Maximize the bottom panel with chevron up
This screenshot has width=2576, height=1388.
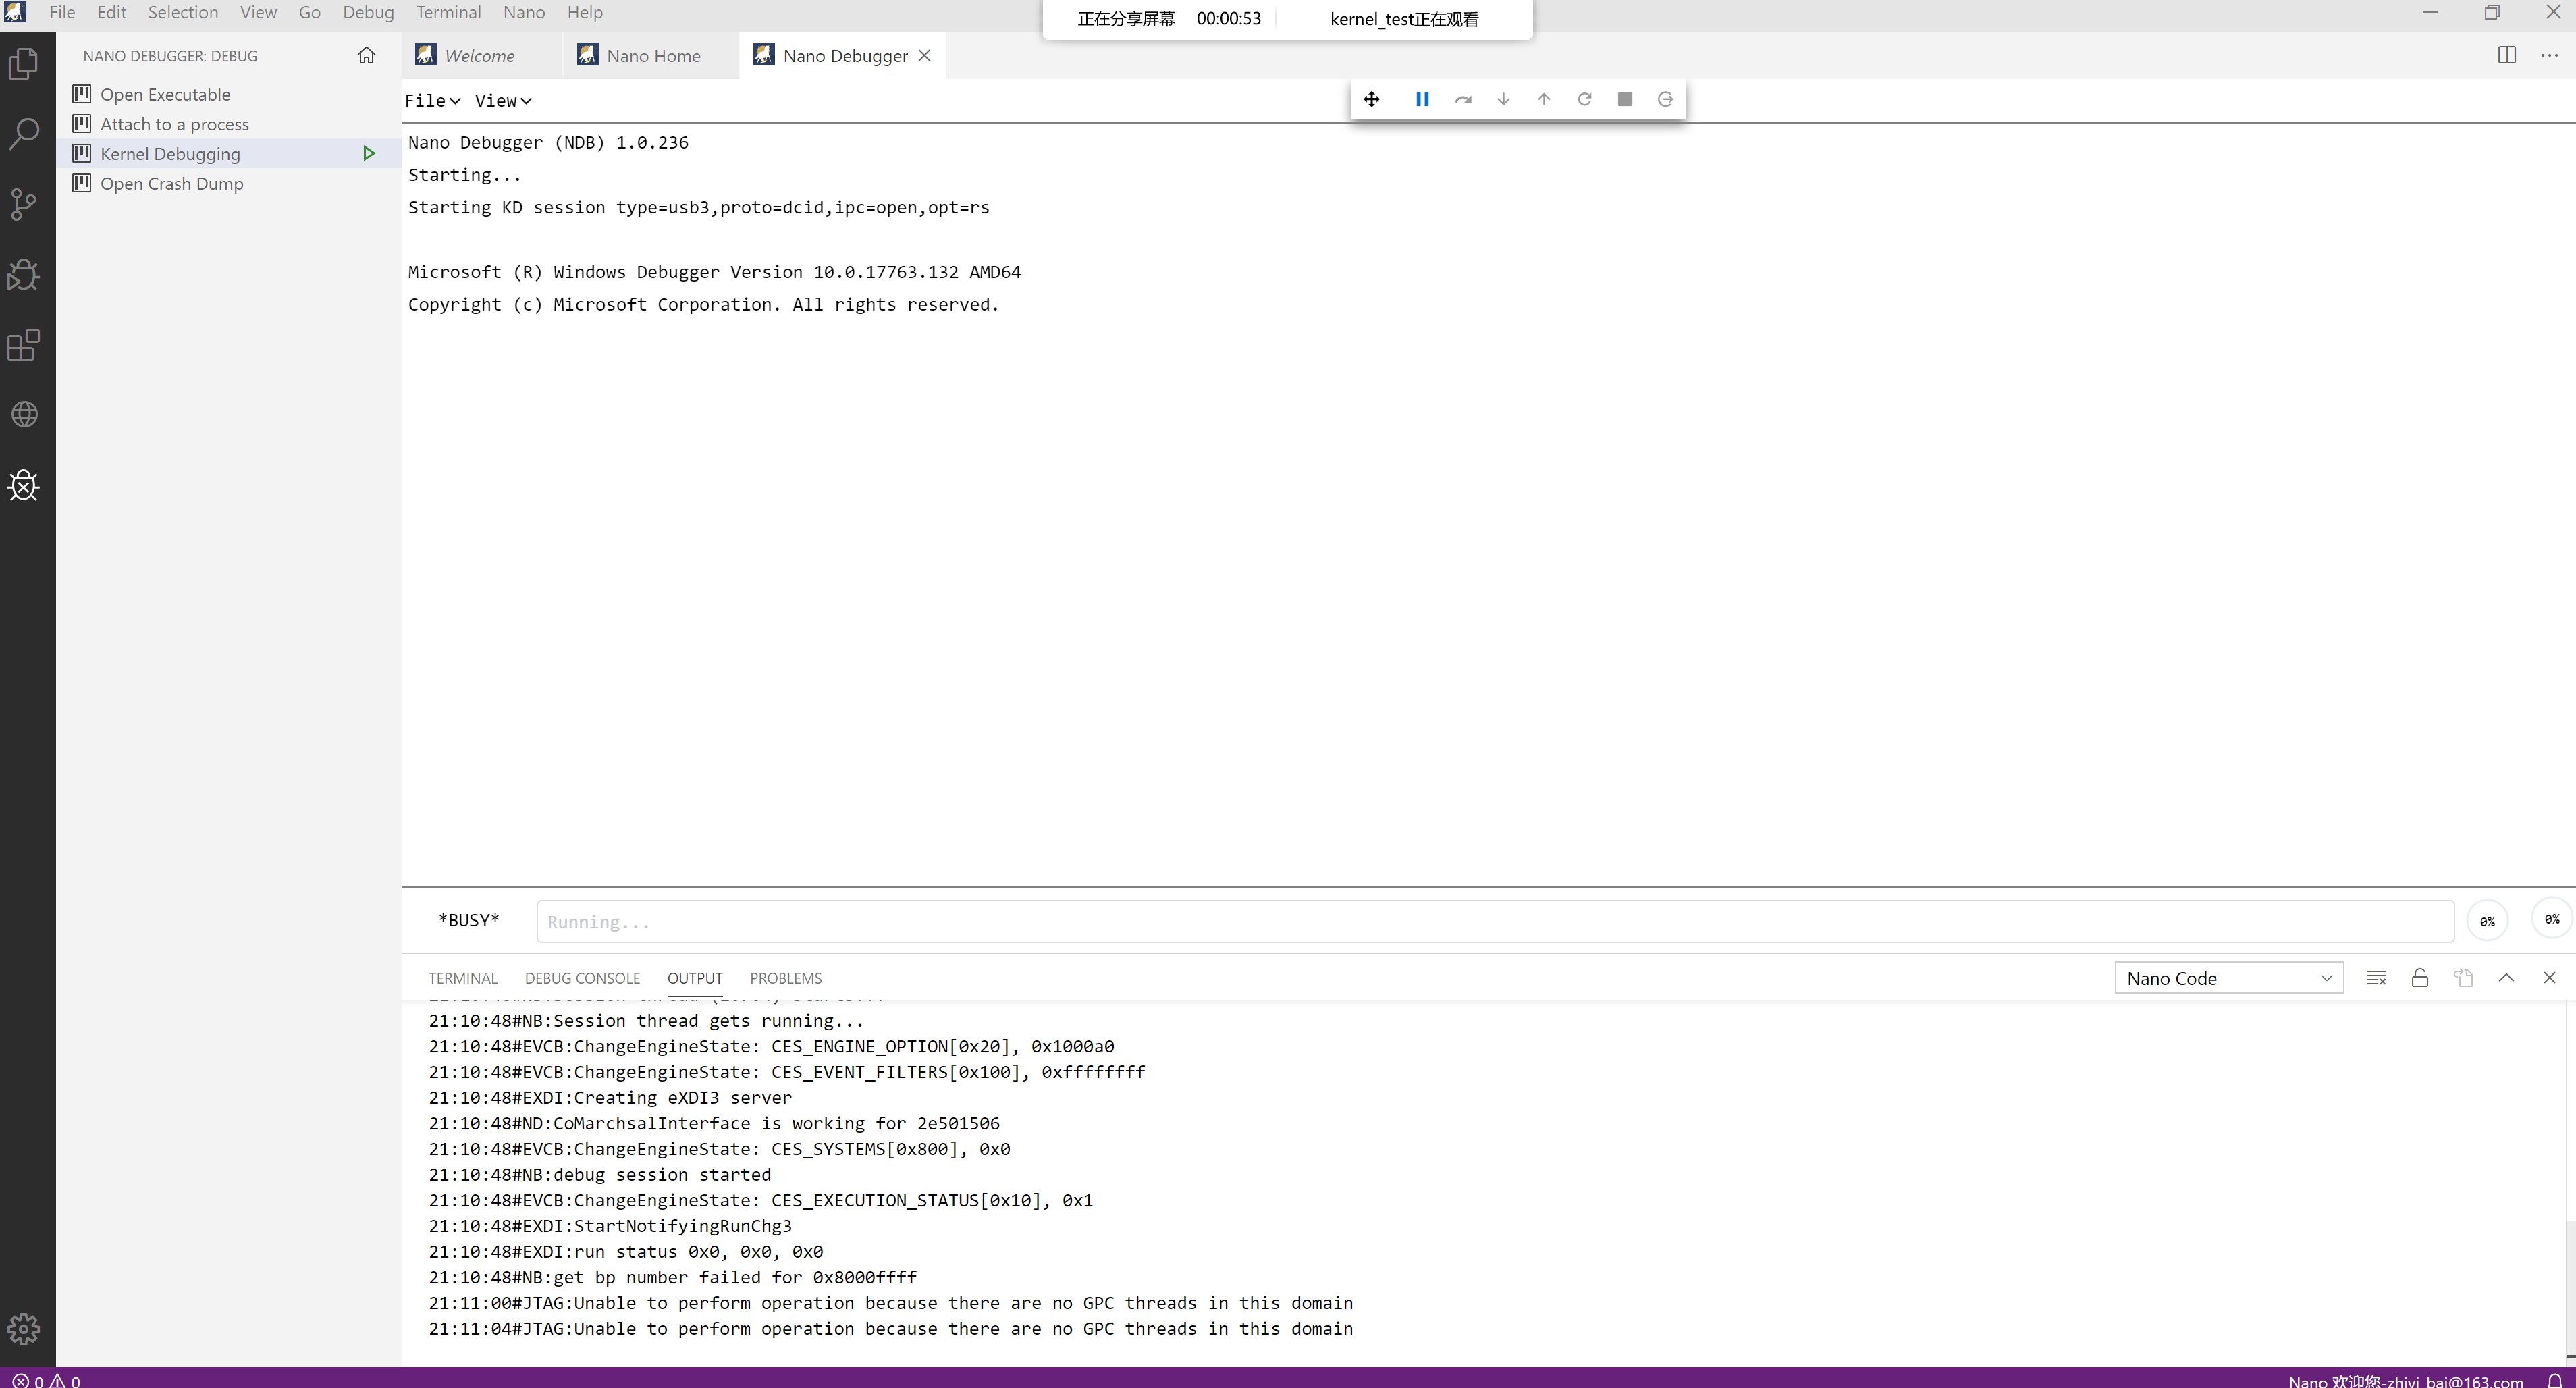2506,978
